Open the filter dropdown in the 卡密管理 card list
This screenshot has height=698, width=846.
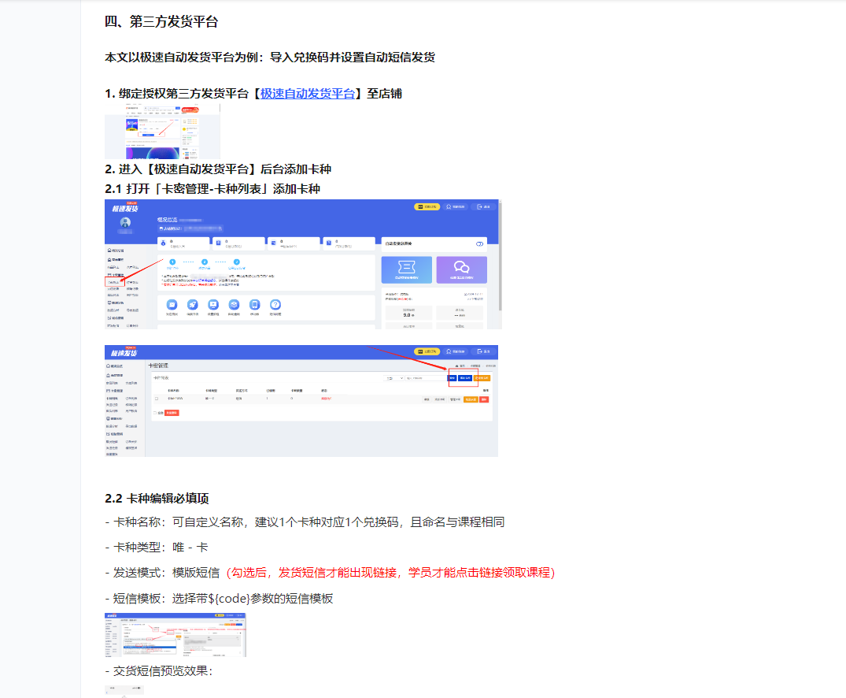pos(393,378)
